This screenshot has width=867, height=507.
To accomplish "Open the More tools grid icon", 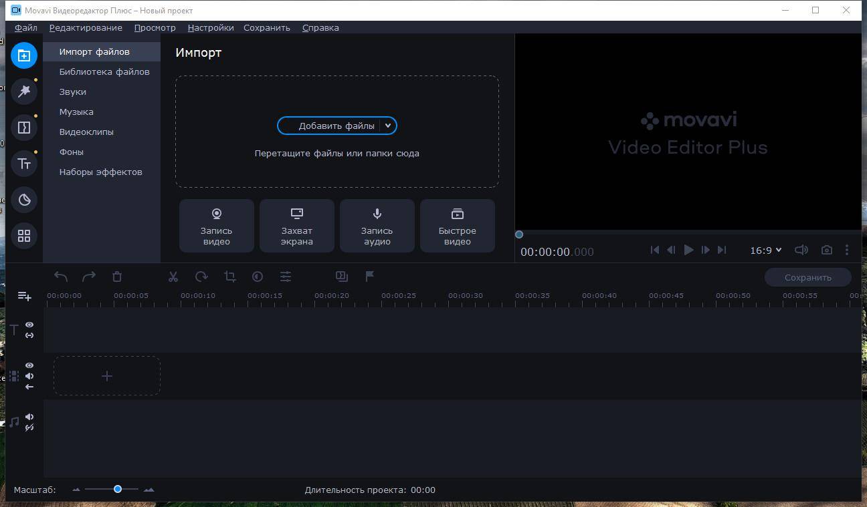I will [x=24, y=236].
